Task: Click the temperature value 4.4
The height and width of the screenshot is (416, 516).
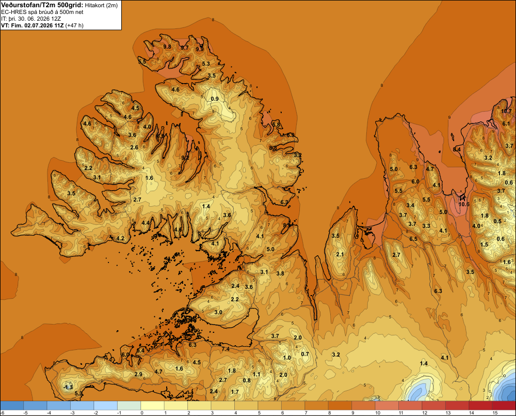Action: click(x=146, y=223)
